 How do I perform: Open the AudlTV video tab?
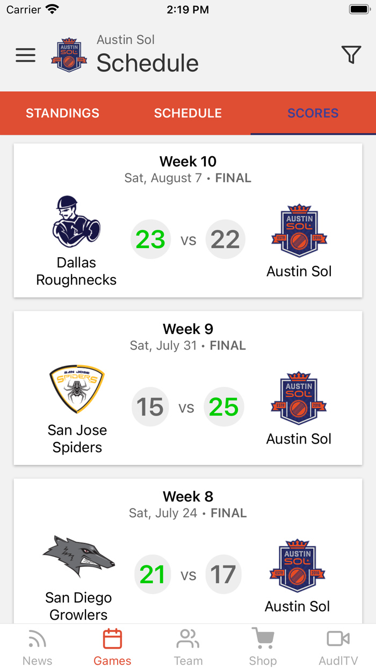(x=338, y=648)
